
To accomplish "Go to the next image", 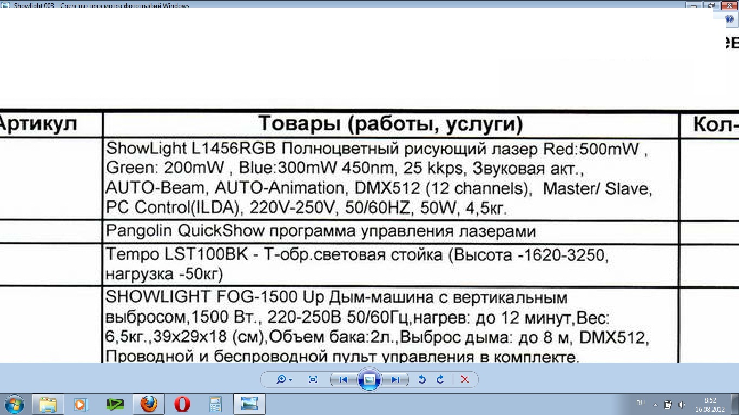I will pyautogui.click(x=395, y=379).
